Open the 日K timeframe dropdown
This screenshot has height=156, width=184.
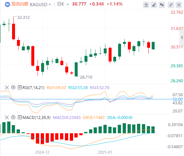63,4
